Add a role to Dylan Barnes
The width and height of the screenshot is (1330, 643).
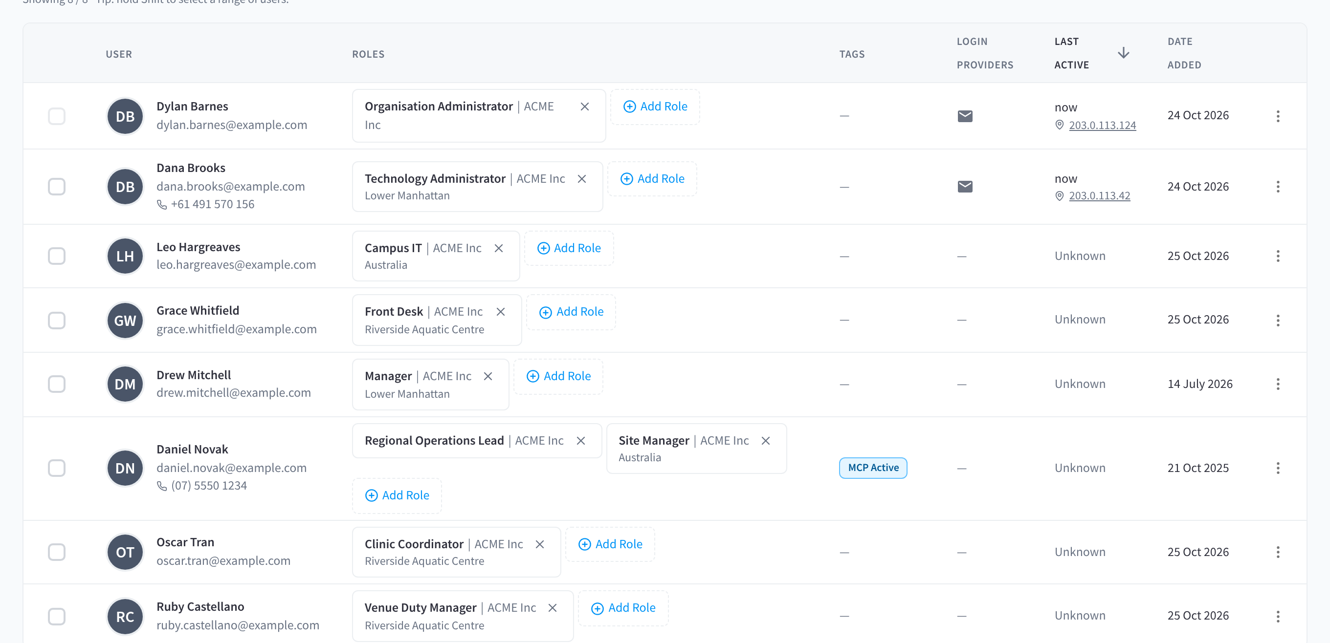pyautogui.click(x=655, y=107)
